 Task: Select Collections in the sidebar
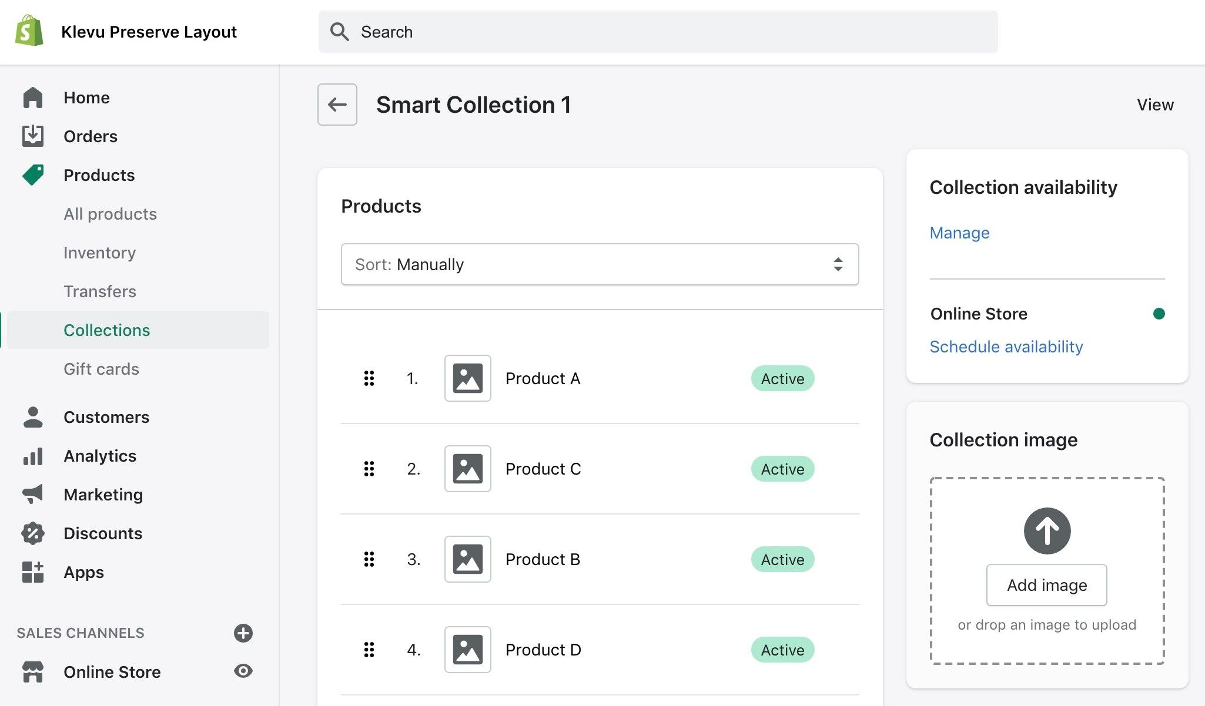click(x=106, y=330)
